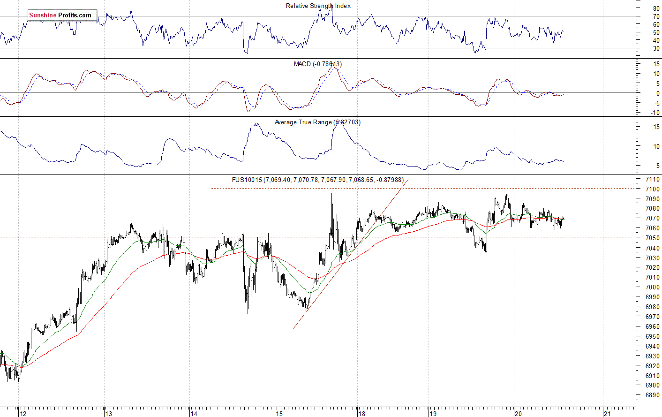Screen dimensions: 662x417
Task: Click MACD axis value -5
Action: coord(657,104)
